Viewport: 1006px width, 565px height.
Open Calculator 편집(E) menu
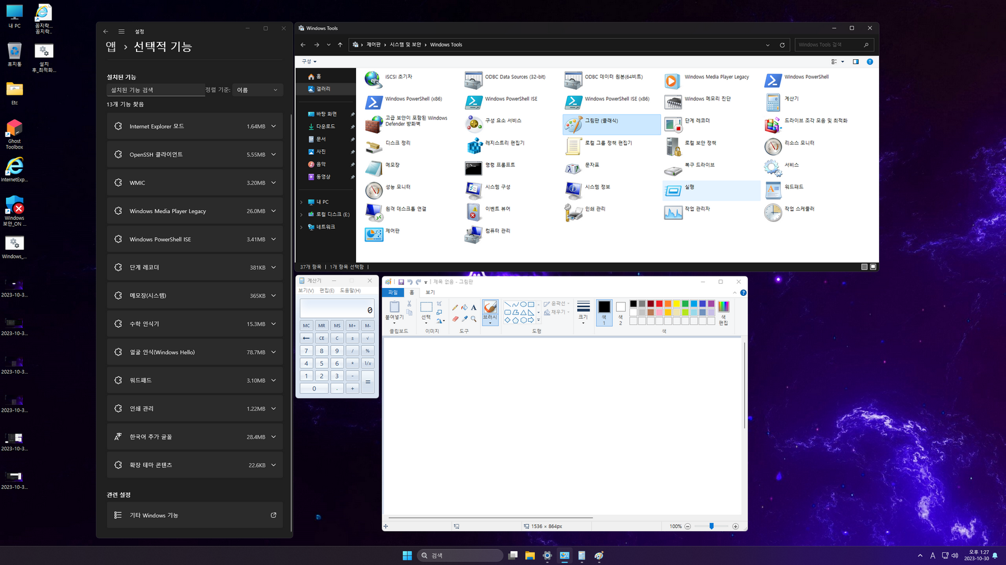click(x=327, y=290)
